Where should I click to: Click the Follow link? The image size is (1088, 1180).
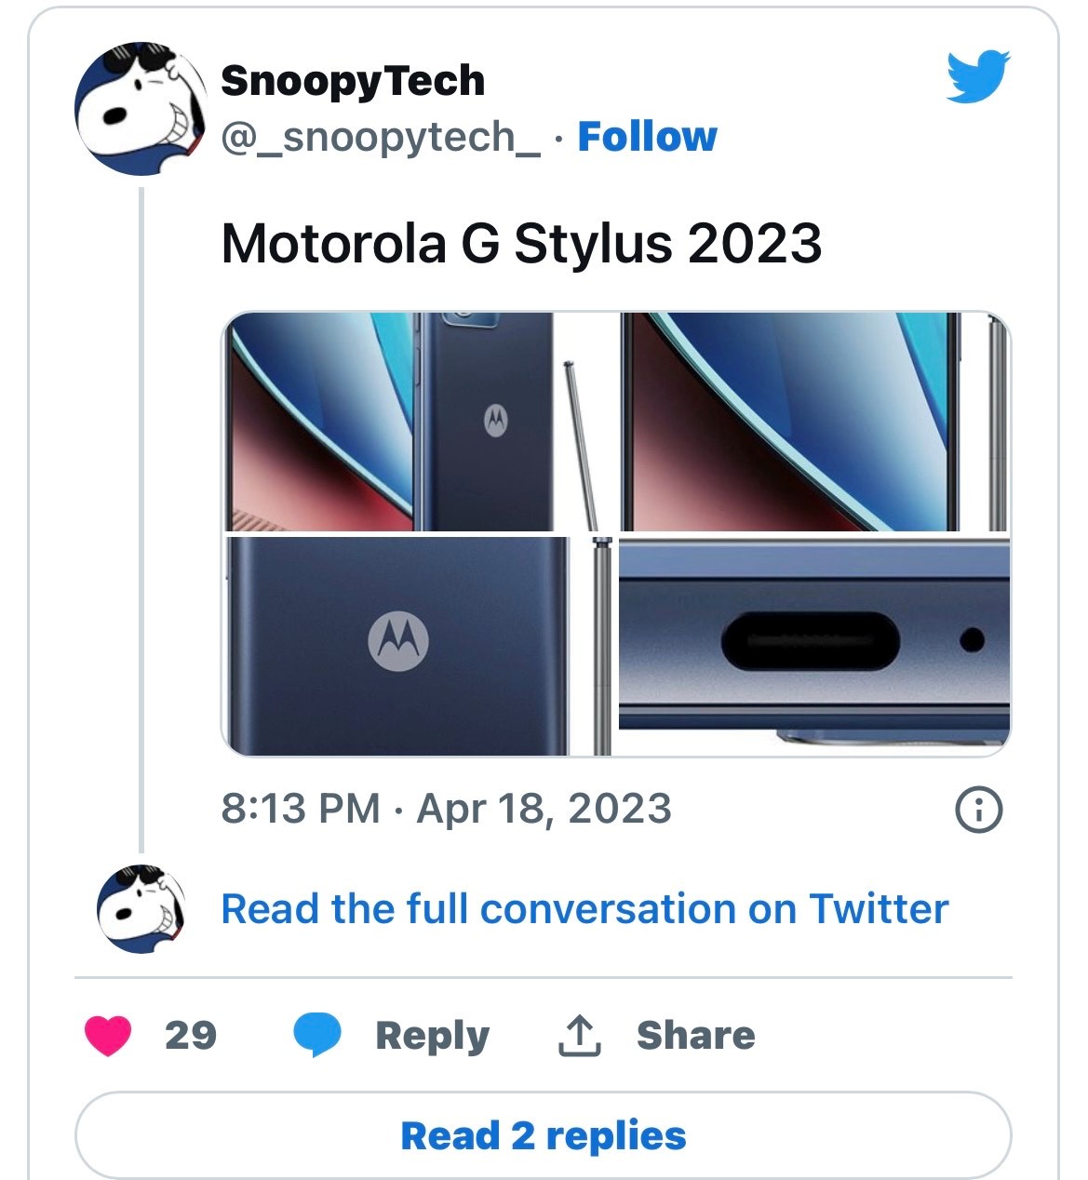tap(645, 136)
